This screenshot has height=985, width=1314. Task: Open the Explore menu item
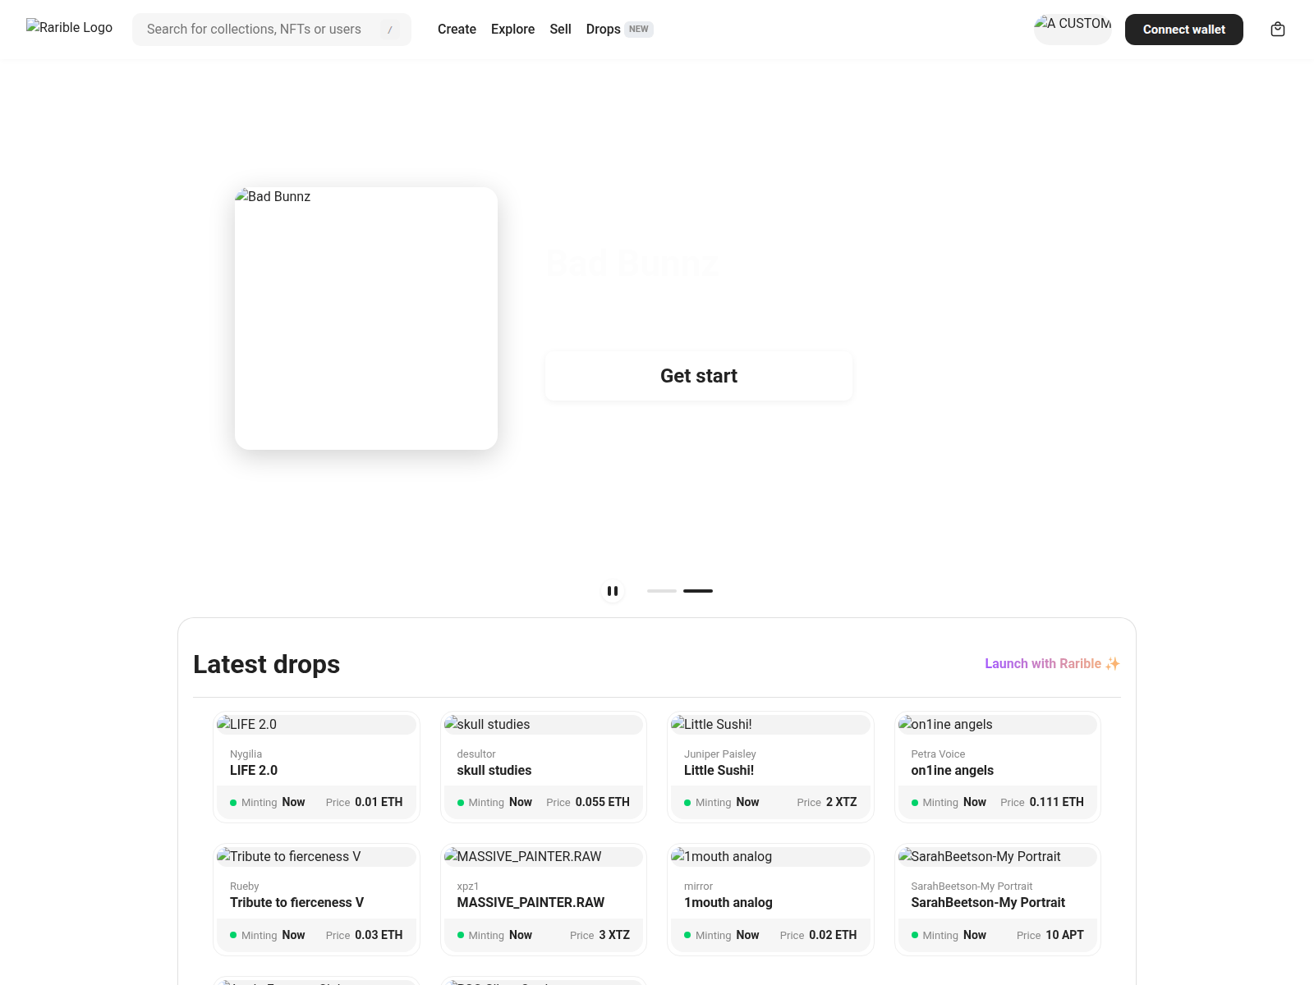(512, 30)
